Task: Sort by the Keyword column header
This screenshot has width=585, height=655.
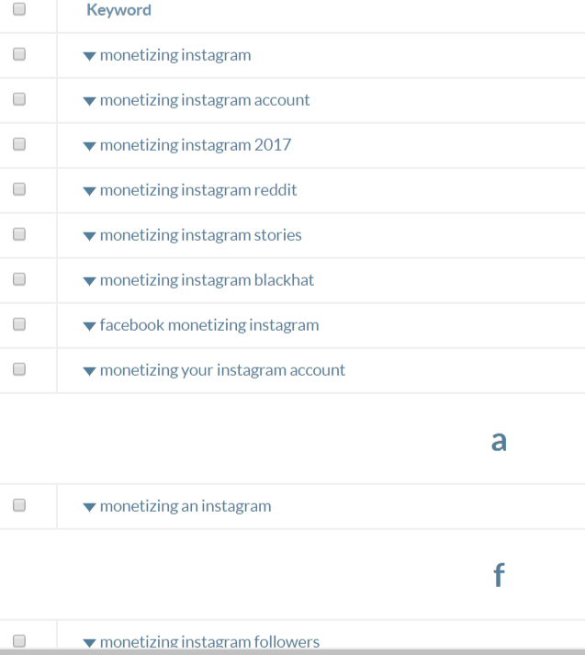Action: pyautogui.click(x=119, y=10)
